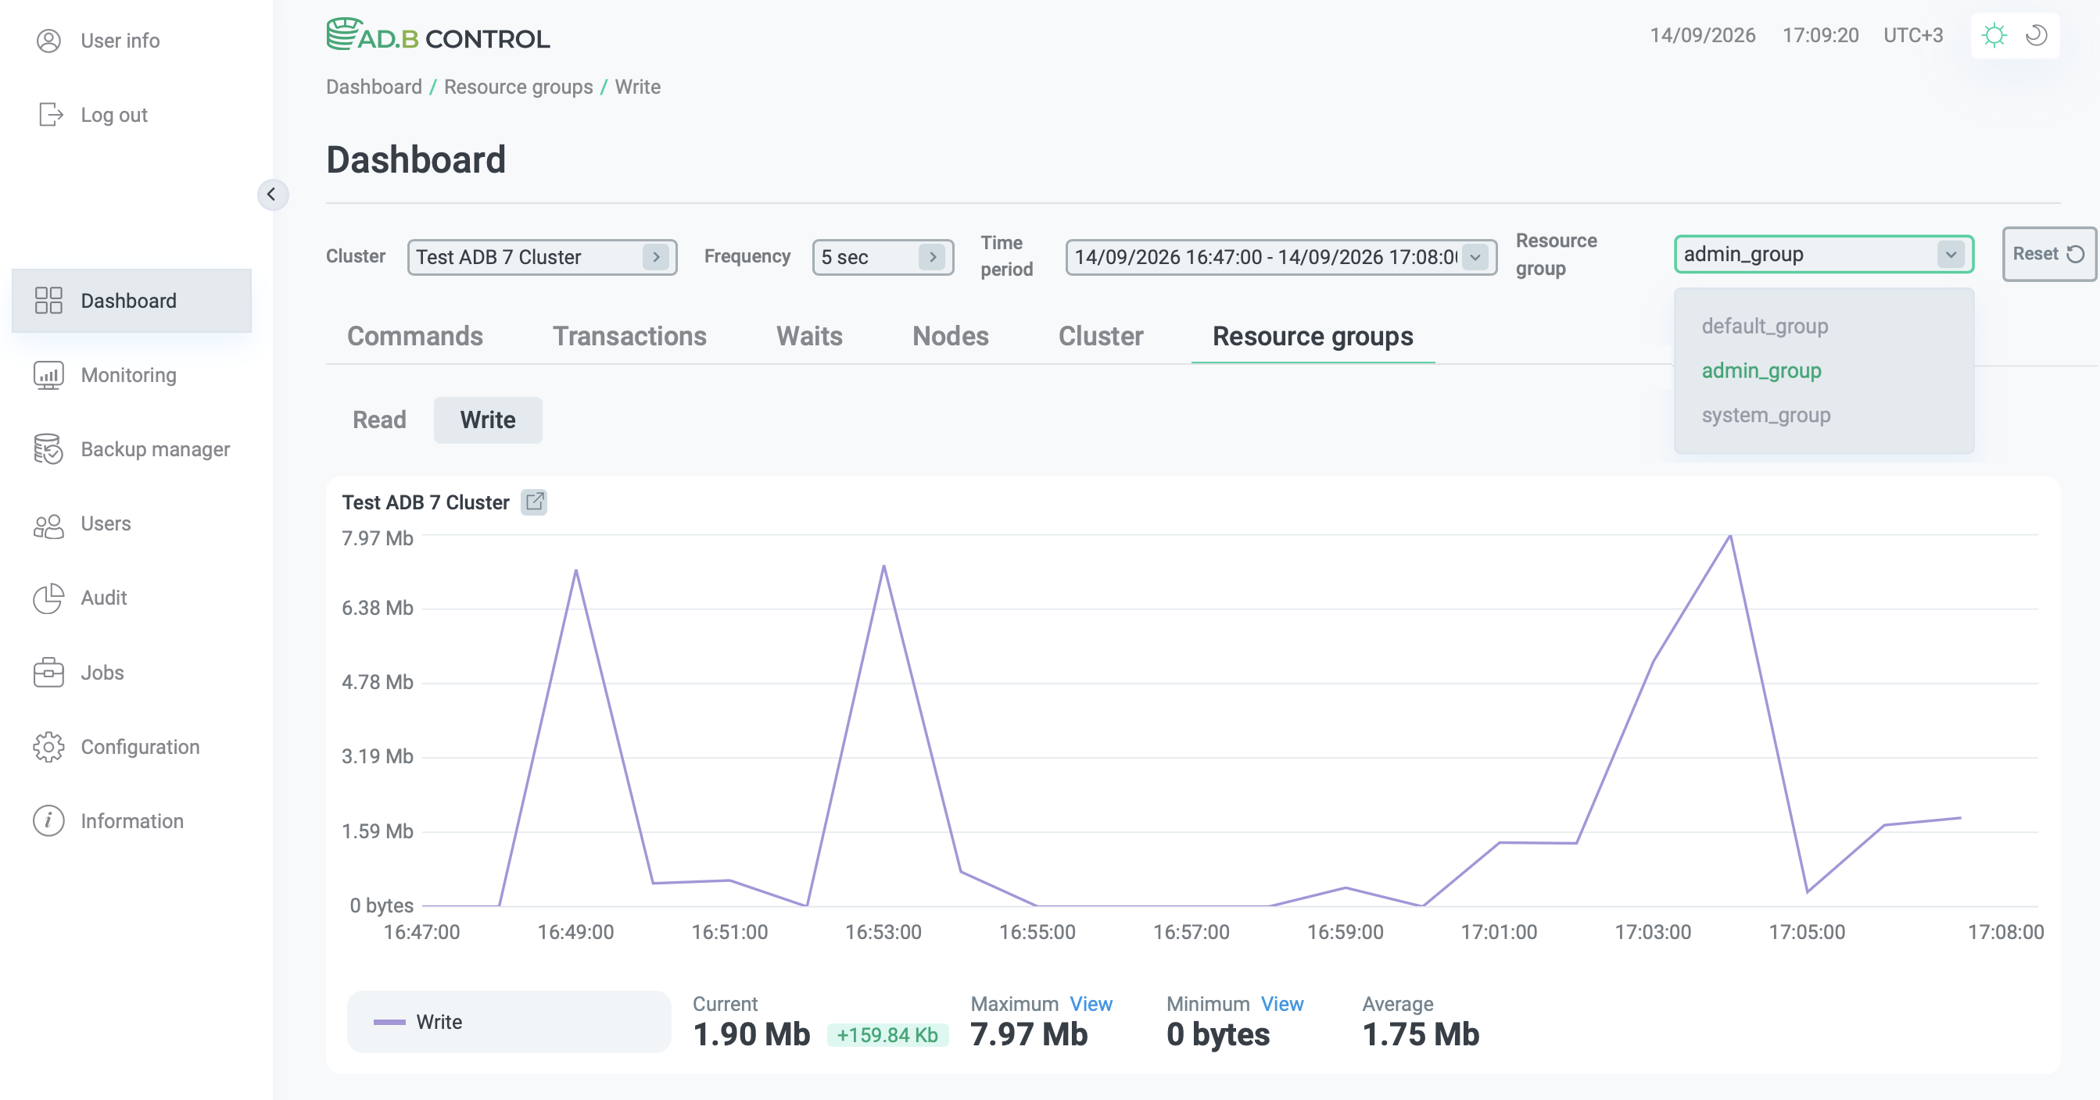This screenshot has width=2100, height=1100.
Task: Click the Minimum value 0 bytes
Action: pyautogui.click(x=1218, y=1034)
